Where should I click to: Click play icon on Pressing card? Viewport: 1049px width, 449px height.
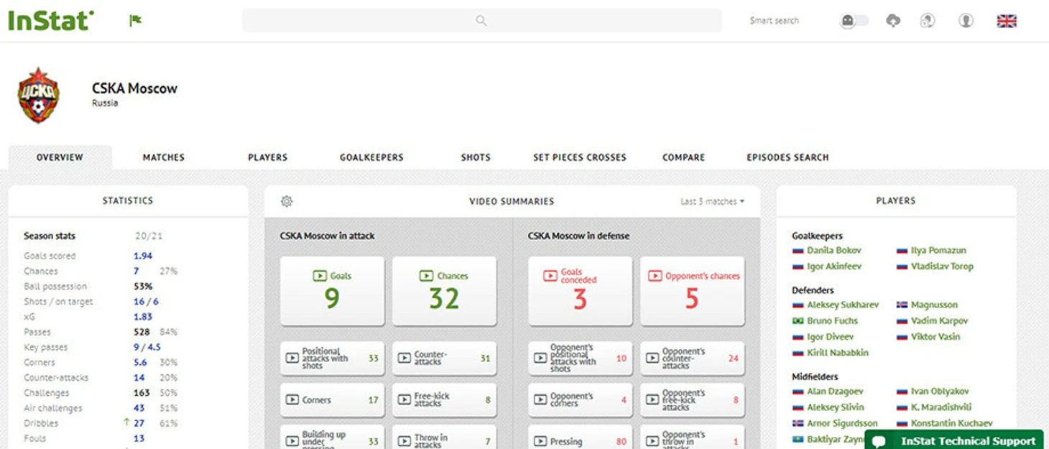point(540,441)
